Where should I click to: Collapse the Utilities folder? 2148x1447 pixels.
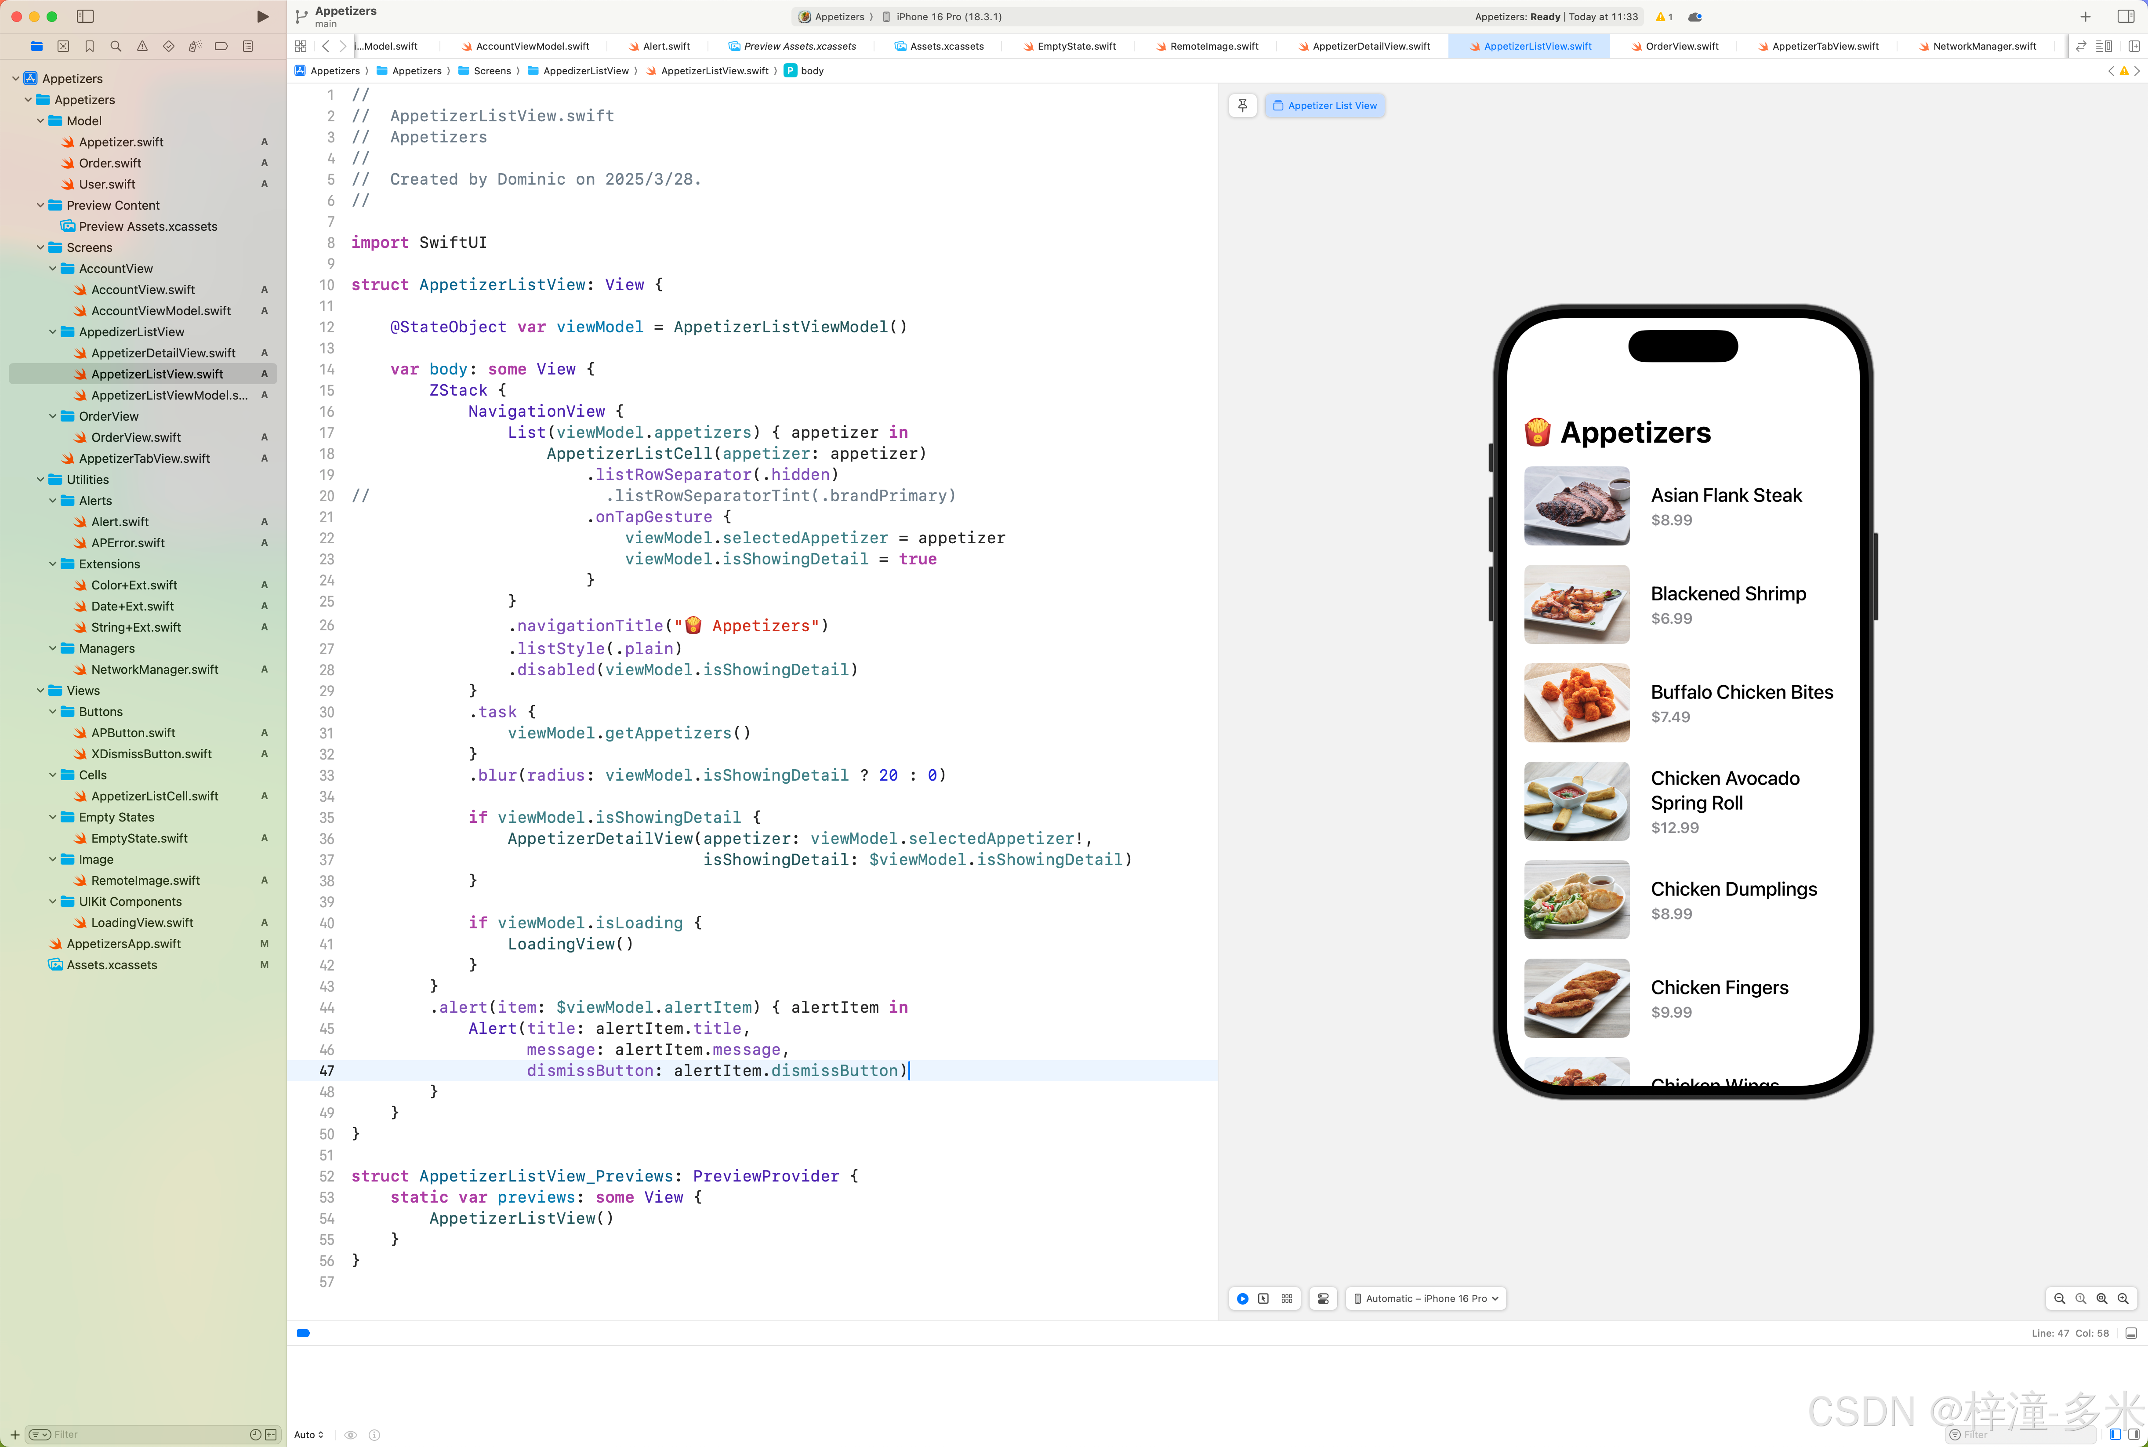pos(40,480)
